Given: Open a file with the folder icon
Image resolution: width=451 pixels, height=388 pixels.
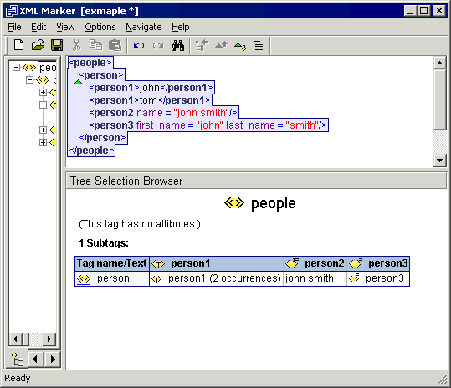Looking at the screenshot, I should pos(38,45).
